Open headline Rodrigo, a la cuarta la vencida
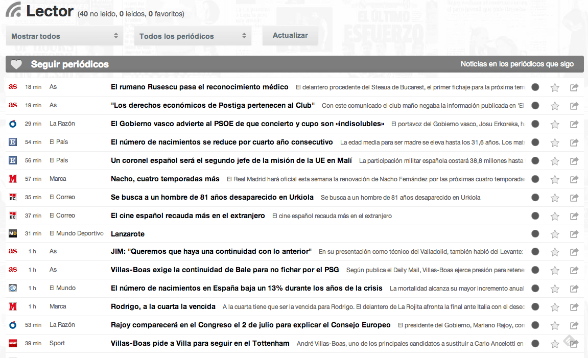This screenshot has width=588, height=358. pyautogui.click(x=163, y=306)
